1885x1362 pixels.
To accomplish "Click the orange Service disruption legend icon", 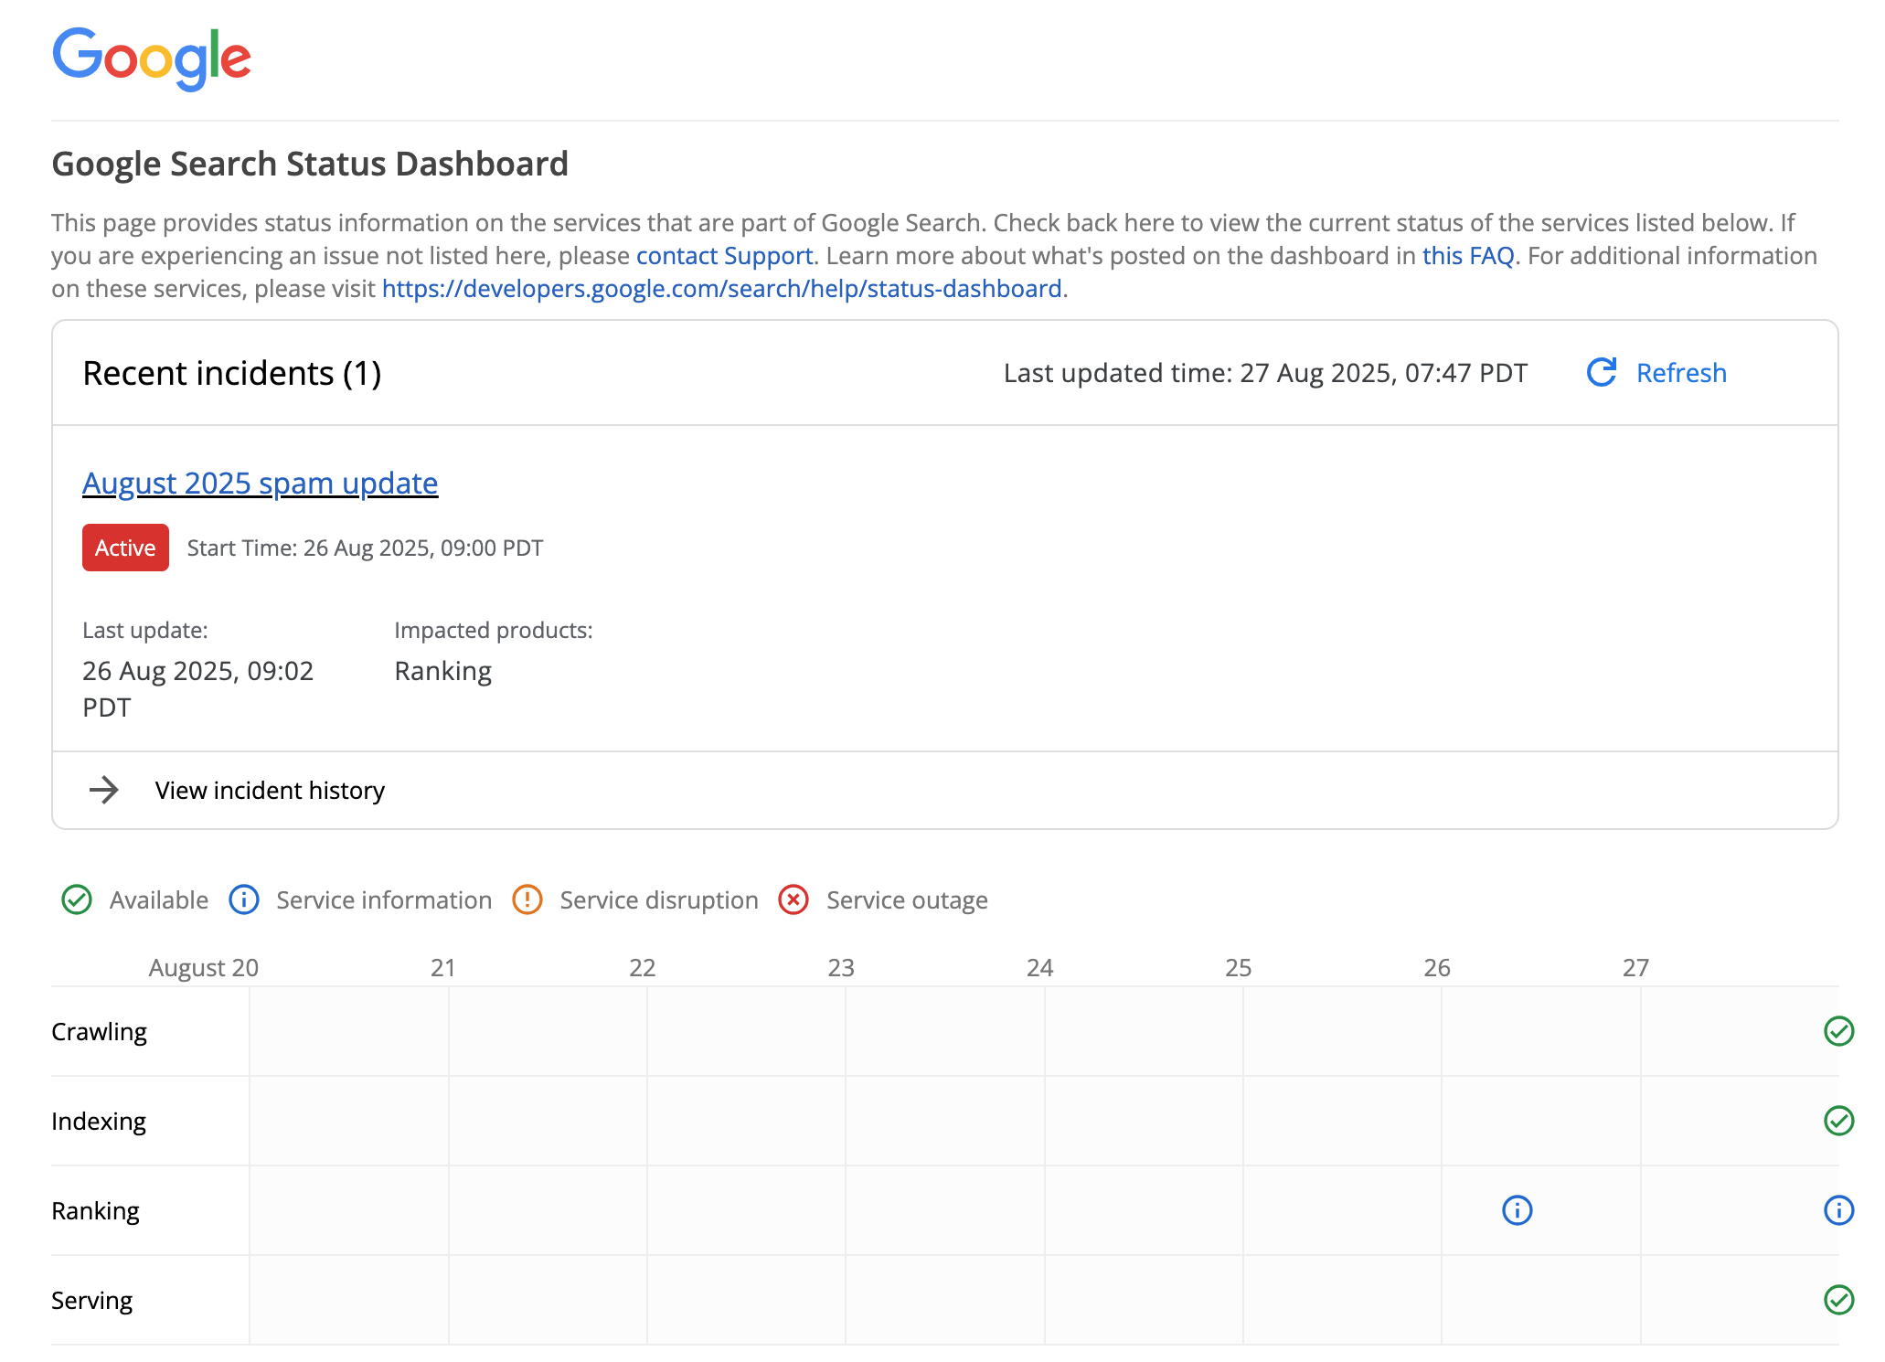I will coord(527,899).
